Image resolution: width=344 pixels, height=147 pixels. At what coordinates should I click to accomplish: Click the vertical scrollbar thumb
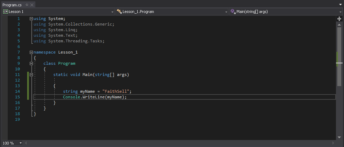[x=339, y=56]
